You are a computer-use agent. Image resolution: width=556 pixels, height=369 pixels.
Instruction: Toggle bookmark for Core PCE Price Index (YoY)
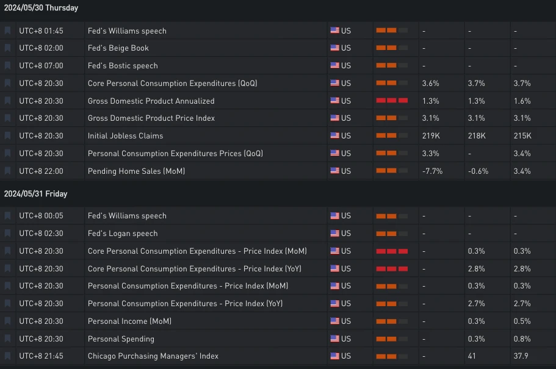pyautogui.click(x=8, y=268)
